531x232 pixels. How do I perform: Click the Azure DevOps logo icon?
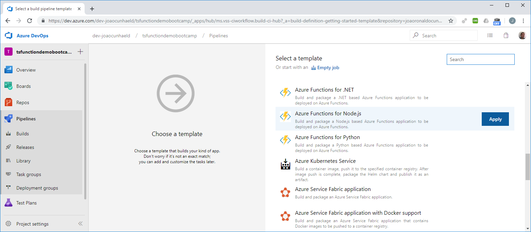8,35
